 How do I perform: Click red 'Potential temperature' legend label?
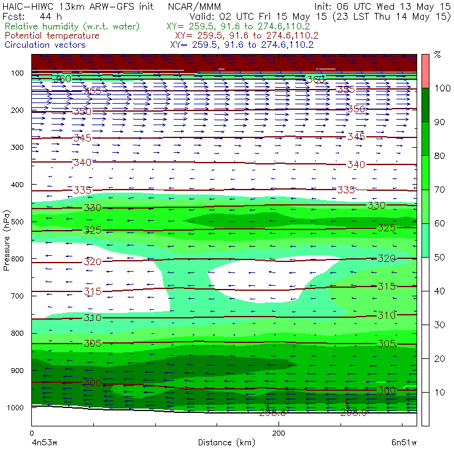[x=52, y=36]
